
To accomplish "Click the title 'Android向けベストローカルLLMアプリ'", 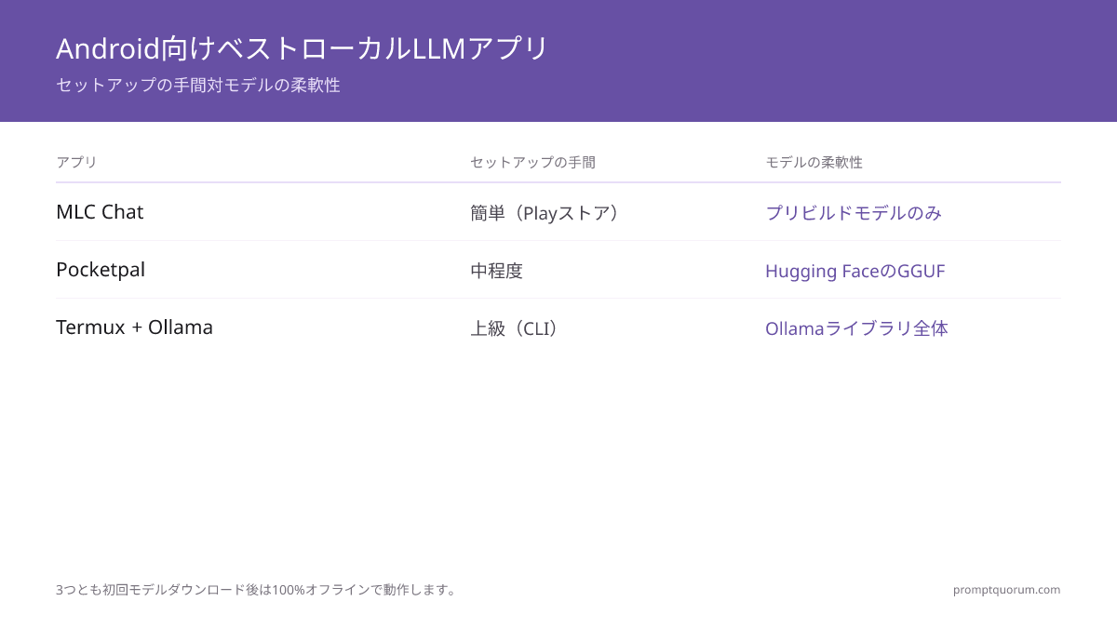I will (x=303, y=48).
